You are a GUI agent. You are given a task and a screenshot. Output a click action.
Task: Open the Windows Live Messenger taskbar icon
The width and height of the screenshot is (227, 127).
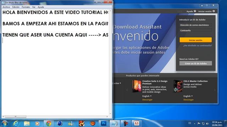click(71, 123)
